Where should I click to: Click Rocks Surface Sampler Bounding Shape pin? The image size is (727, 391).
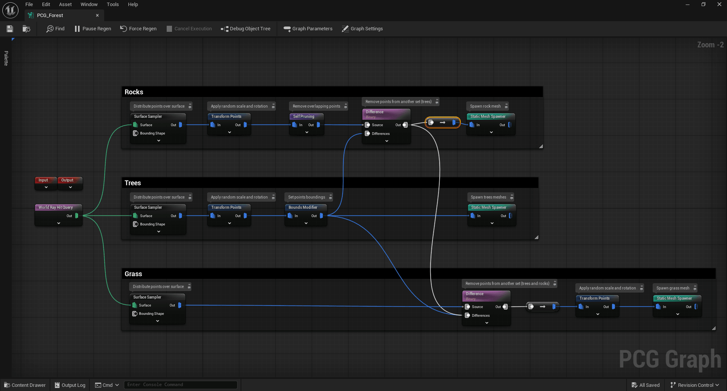coord(136,133)
